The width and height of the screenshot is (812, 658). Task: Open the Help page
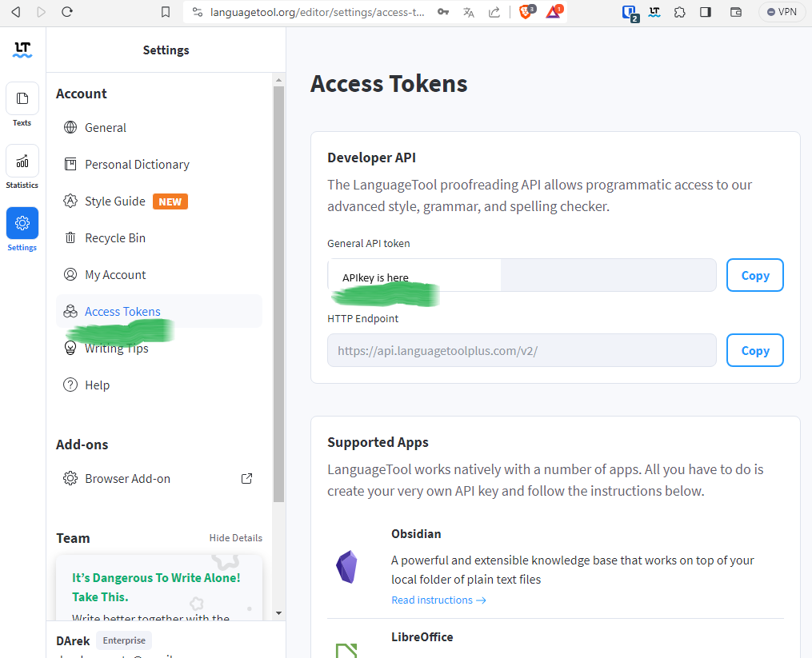(159, 385)
